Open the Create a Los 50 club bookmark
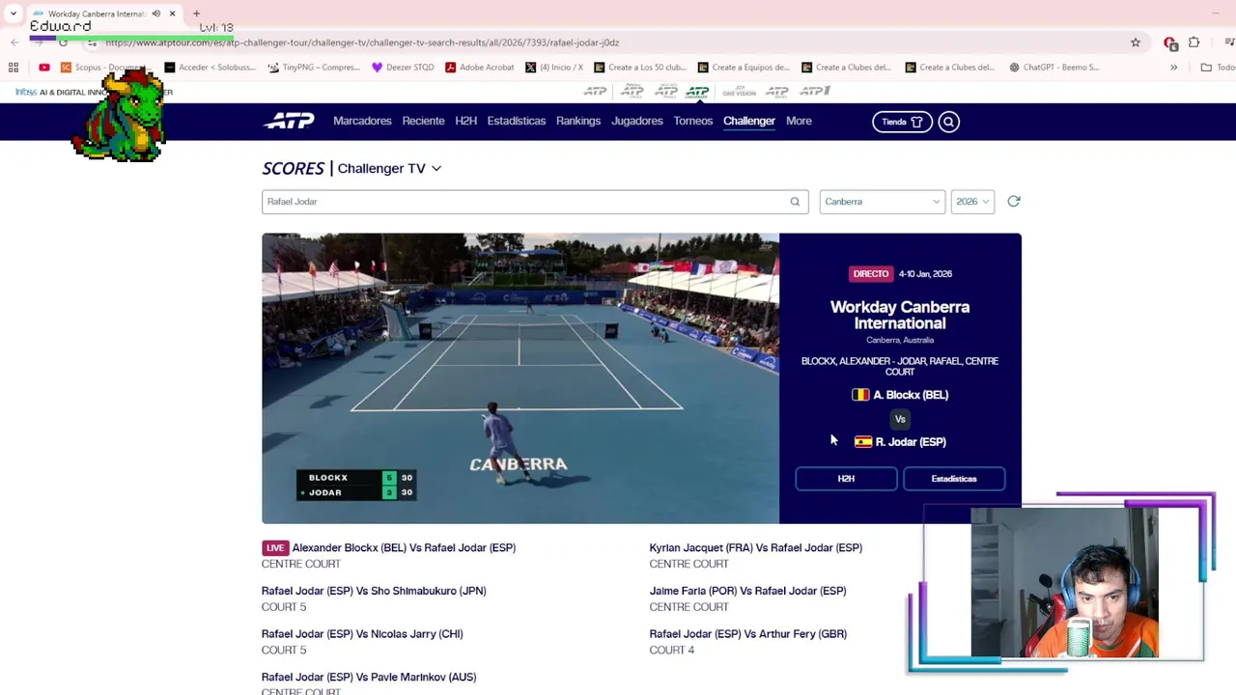 (x=639, y=68)
